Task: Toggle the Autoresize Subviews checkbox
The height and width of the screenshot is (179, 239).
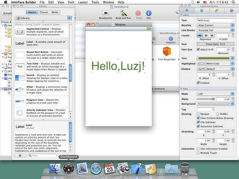Action: click(x=198, y=126)
